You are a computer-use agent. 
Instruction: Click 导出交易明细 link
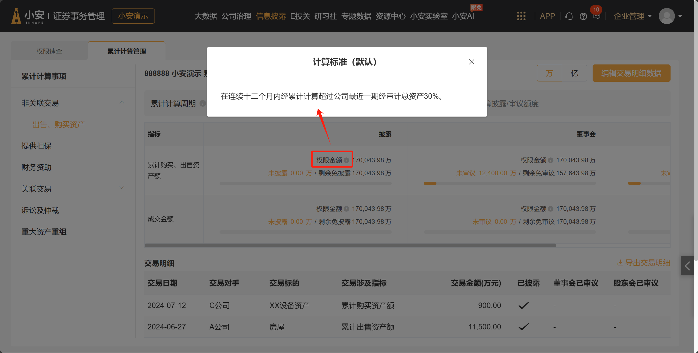pyautogui.click(x=643, y=263)
